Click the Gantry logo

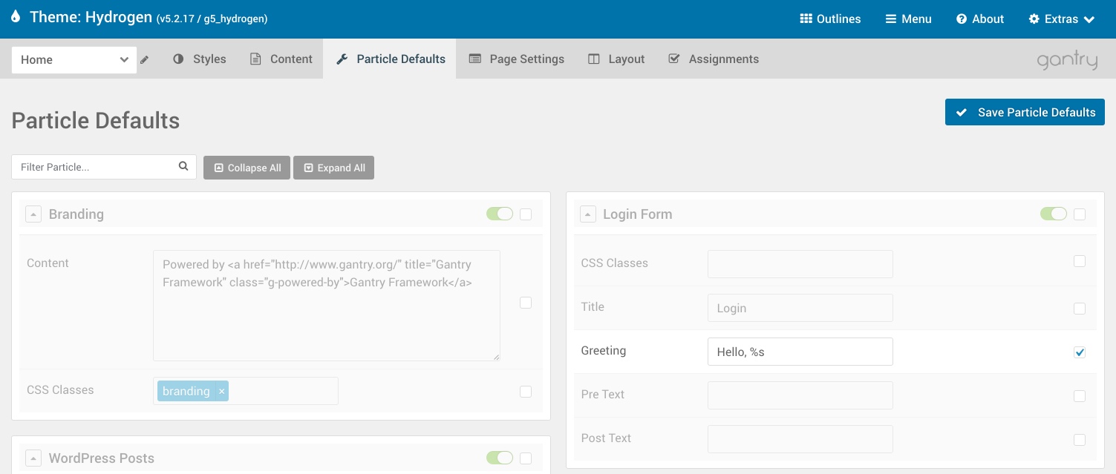point(1067,60)
